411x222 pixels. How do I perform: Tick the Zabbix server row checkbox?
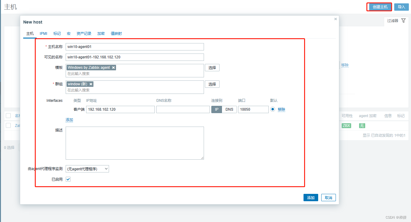[x=8, y=125]
